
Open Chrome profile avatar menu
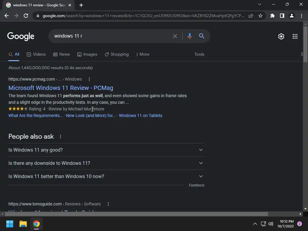tap(292, 16)
